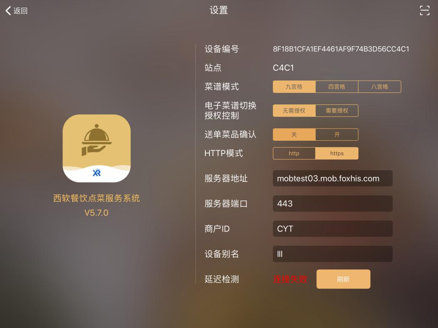Choose 无需授权 authorization option
The width and height of the screenshot is (438, 328).
tap(294, 111)
